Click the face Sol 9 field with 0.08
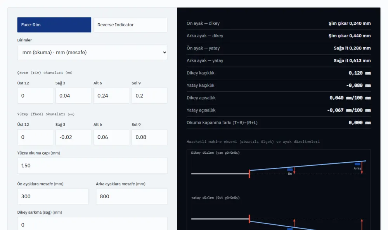Viewport: 388px width, 230px height. click(x=149, y=137)
